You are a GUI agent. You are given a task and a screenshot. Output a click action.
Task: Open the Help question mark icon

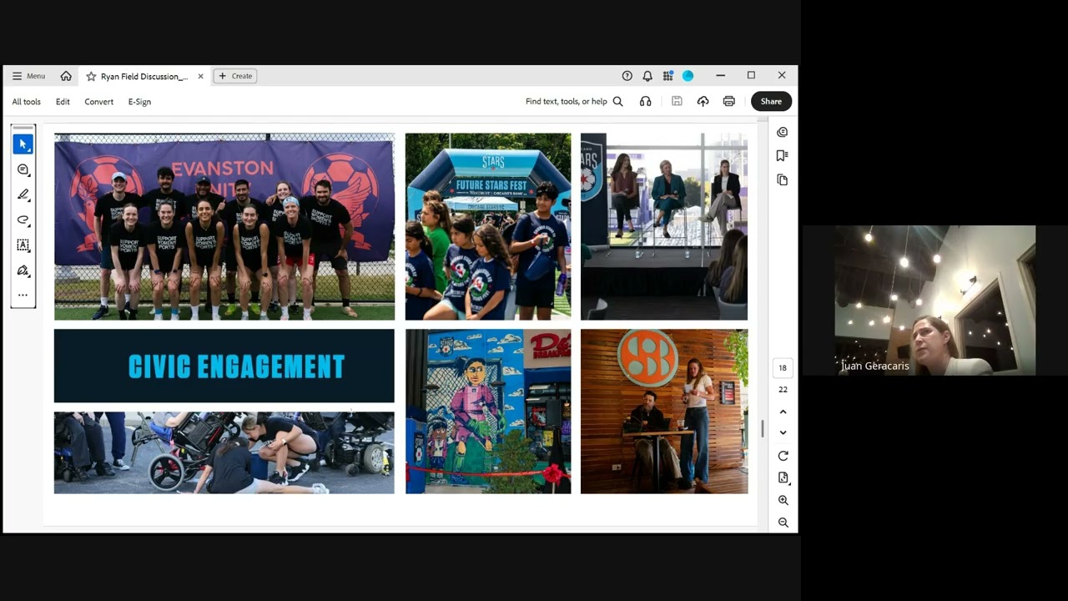pos(627,76)
